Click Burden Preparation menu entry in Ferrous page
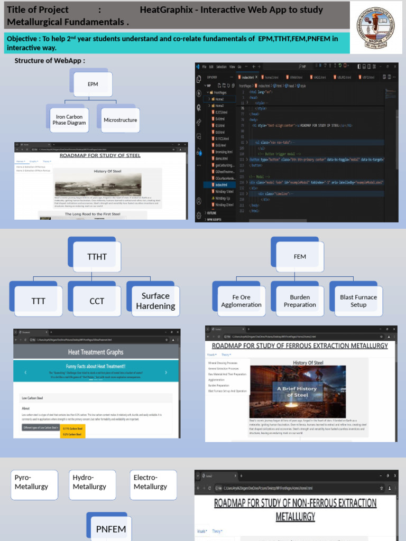The height and width of the screenshot is (541, 406). point(218,385)
